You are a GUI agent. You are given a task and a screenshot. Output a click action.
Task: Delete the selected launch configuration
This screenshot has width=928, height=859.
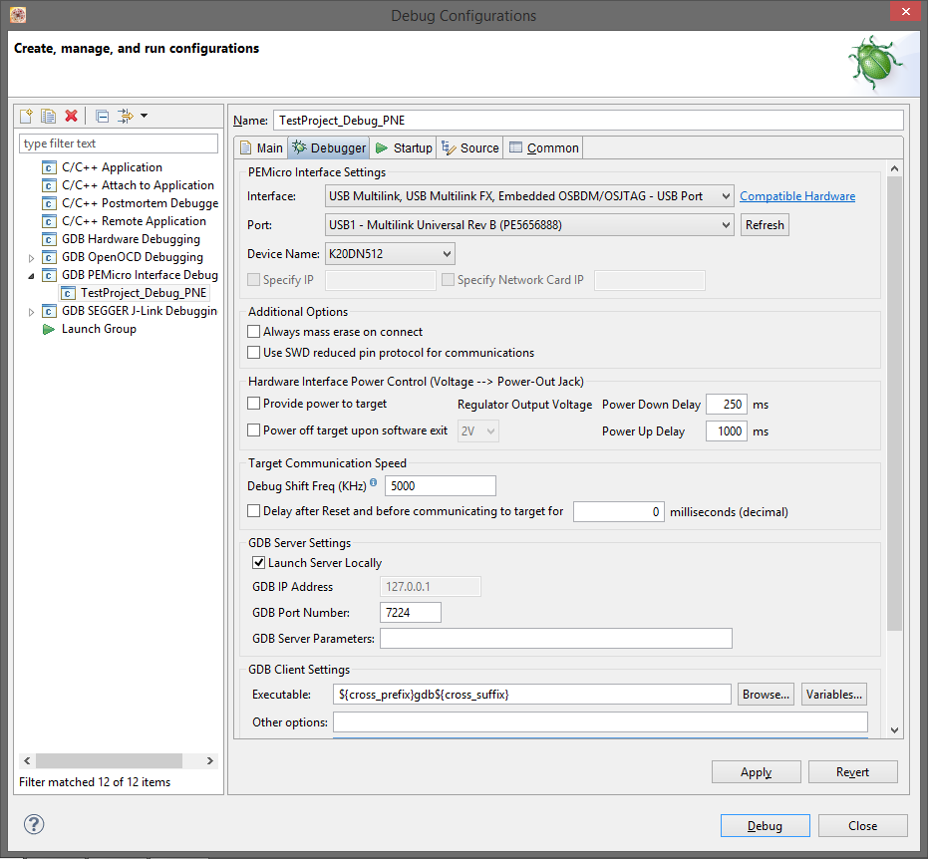click(x=71, y=116)
